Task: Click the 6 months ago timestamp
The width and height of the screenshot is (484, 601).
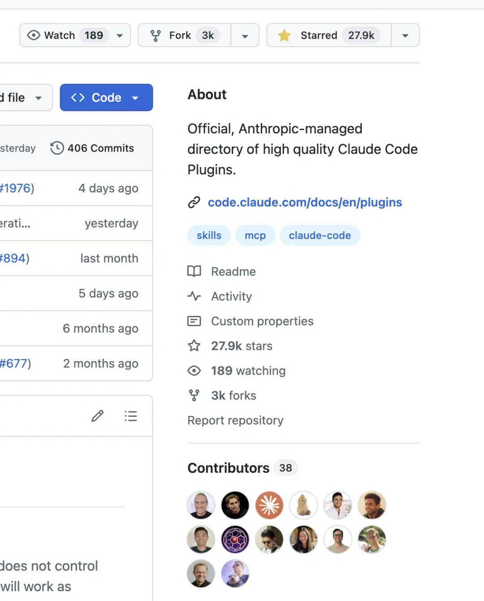Action: [x=100, y=329]
